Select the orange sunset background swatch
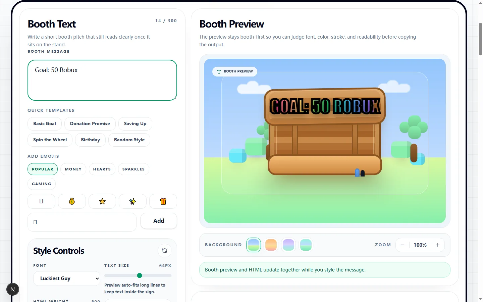Viewport: 483px width, 302px height. tap(271, 245)
